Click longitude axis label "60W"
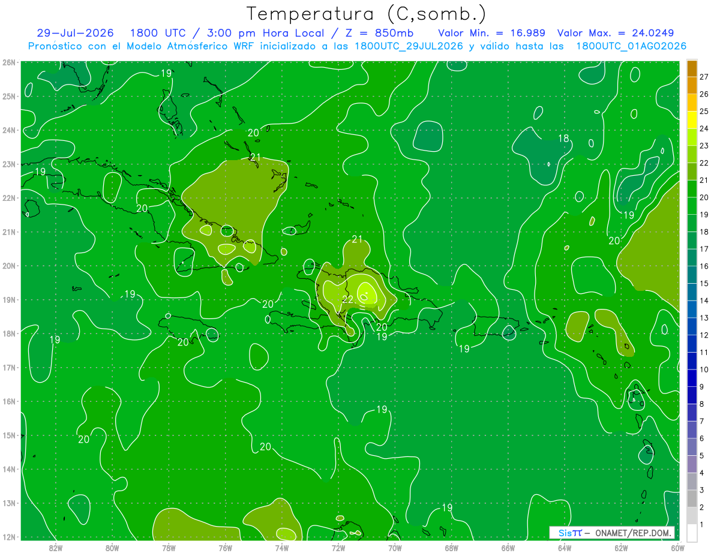The image size is (720, 556). click(x=677, y=548)
